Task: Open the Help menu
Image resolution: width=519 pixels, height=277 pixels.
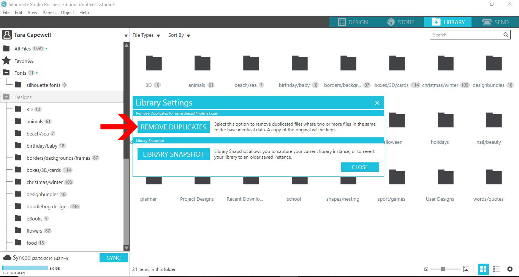Action: tap(84, 12)
